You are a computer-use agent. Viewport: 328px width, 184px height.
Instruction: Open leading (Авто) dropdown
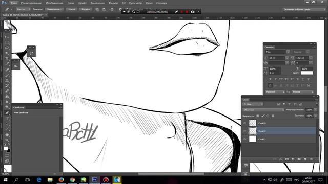311,58
